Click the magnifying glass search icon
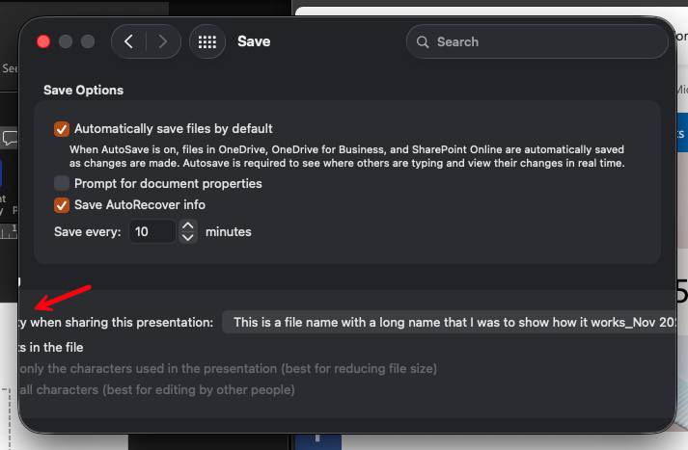Image resolution: width=688 pixels, height=450 pixels. point(423,42)
